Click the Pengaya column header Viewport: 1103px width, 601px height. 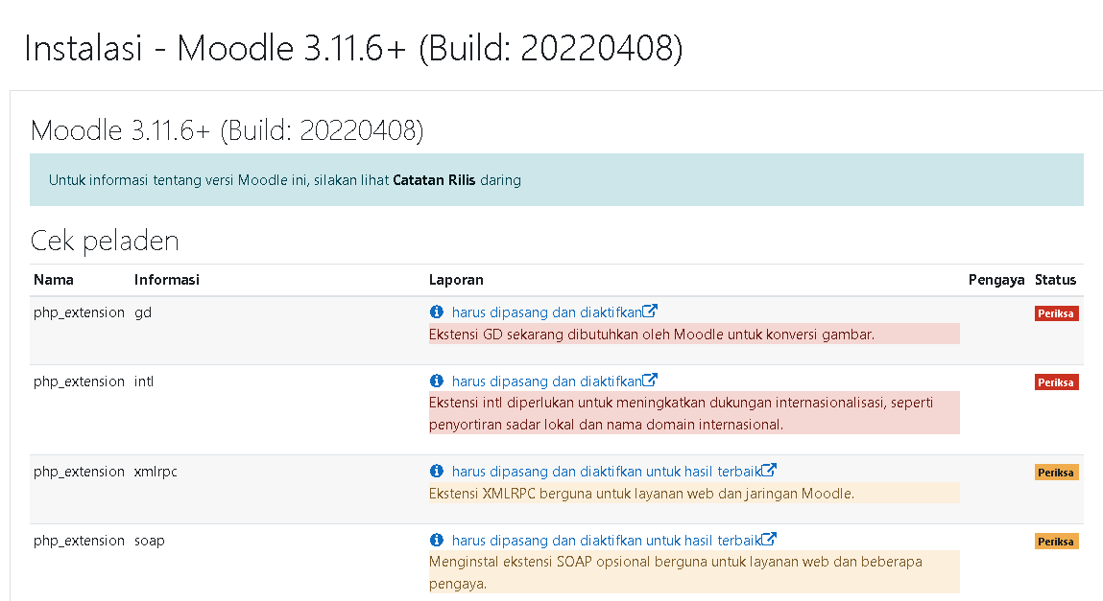pos(996,280)
